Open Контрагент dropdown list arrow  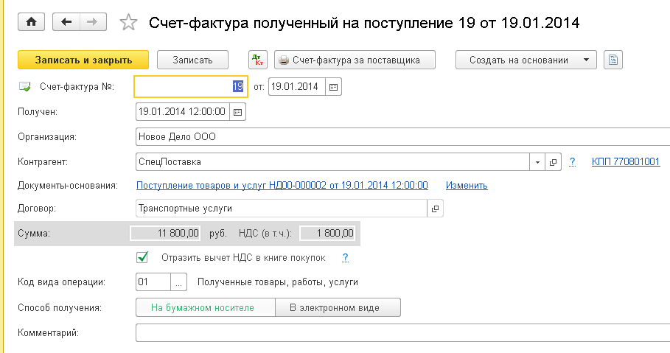[537, 162]
